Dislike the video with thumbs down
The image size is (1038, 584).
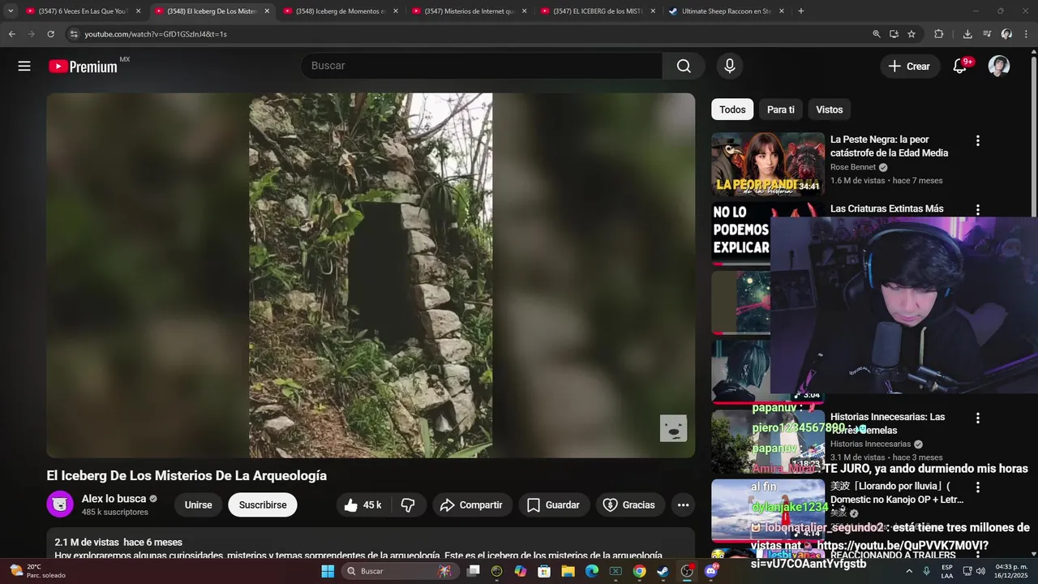pos(408,505)
